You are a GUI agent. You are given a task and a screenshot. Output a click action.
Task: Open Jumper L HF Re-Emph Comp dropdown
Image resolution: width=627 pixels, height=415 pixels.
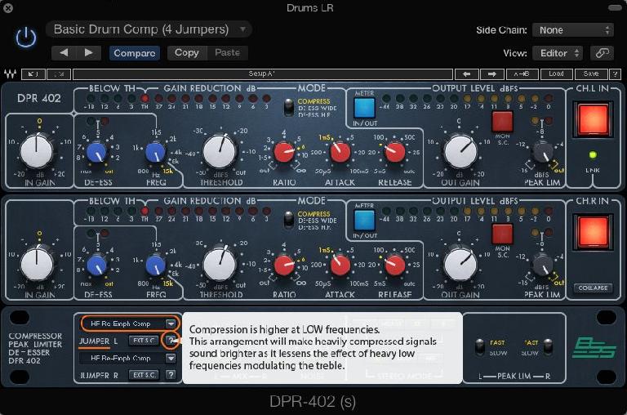click(x=129, y=324)
